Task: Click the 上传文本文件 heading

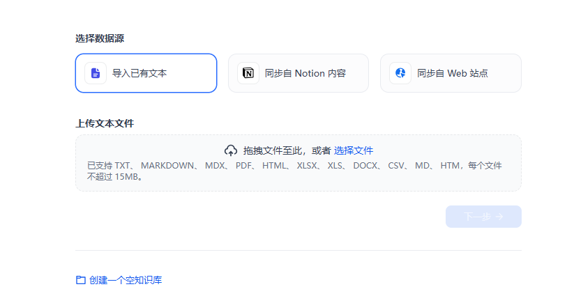Action: pos(105,123)
